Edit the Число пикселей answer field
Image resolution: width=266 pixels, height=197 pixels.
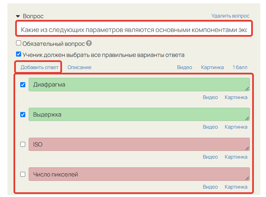click(139, 174)
